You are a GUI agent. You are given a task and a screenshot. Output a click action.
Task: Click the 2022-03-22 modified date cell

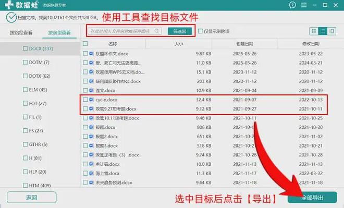pos(311,173)
